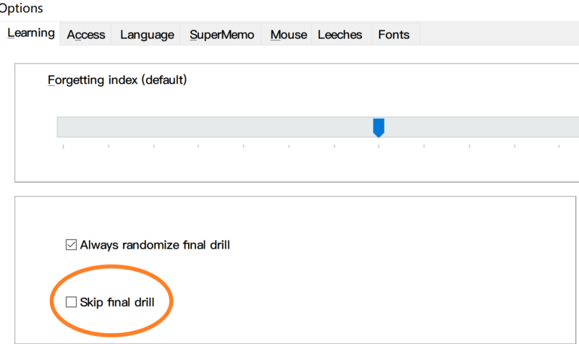Click the first tick mark under the slider
The height and width of the screenshot is (344, 579).
(x=64, y=147)
